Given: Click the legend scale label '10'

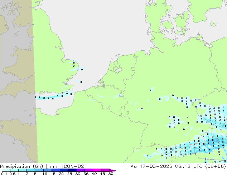Looking at the screenshot, I should (x=45, y=174).
